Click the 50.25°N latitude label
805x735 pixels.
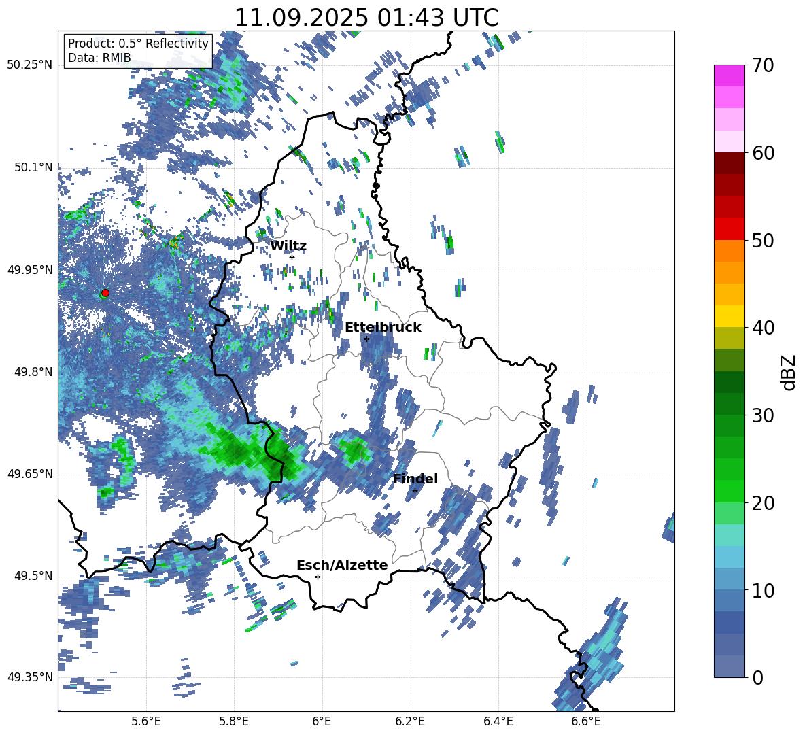pos(30,65)
